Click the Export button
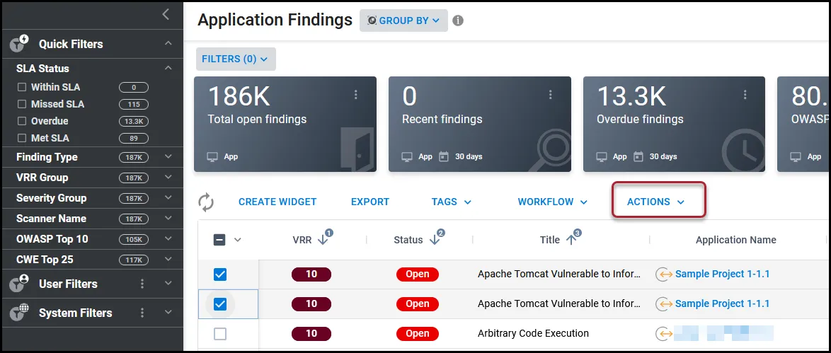 click(x=370, y=202)
